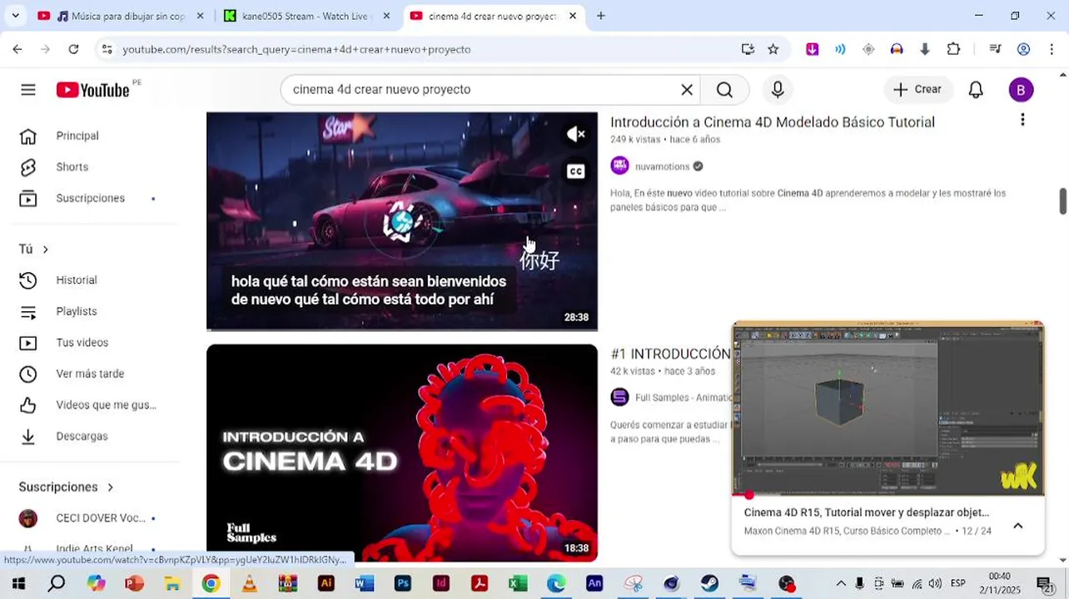The width and height of the screenshot is (1069, 599).
Task: Open the notifications bell
Action: pyautogui.click(x=976, y=90)
